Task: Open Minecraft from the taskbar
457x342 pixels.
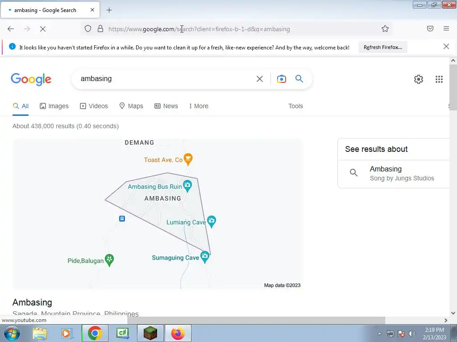Action: tap(150, 333)
